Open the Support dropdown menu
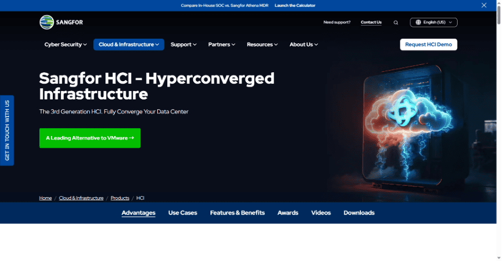This screenshot has height=261, width=502. point(183,44)
